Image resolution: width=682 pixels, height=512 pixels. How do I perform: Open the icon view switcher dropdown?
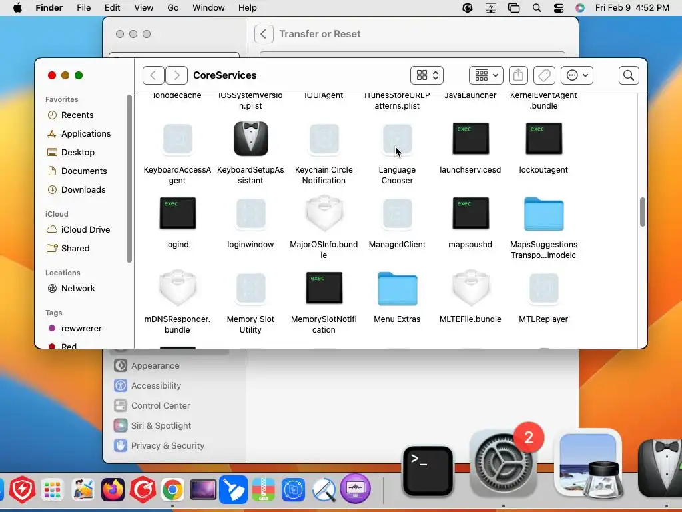tap(427, 75)
